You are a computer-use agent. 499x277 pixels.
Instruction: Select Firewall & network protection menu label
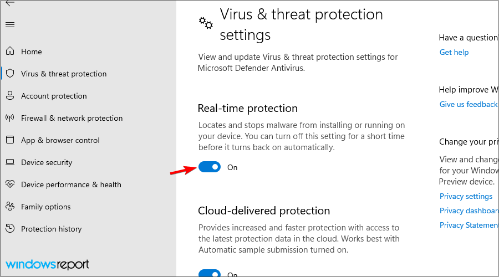(72, 118)
